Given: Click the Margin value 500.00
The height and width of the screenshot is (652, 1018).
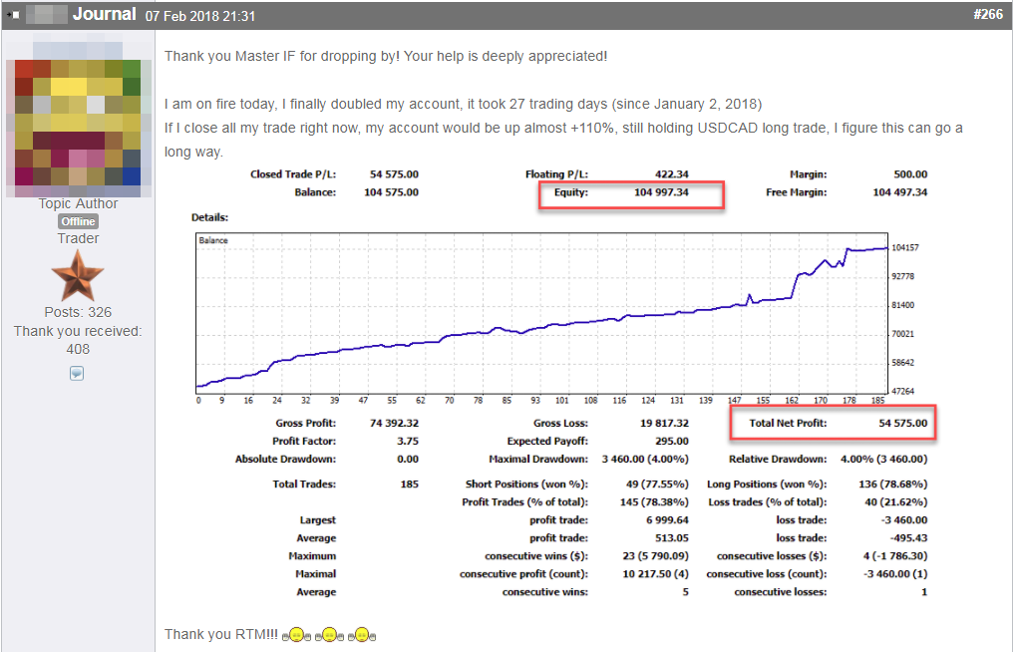Looking at the screenshot, I should tap(910, 174).
